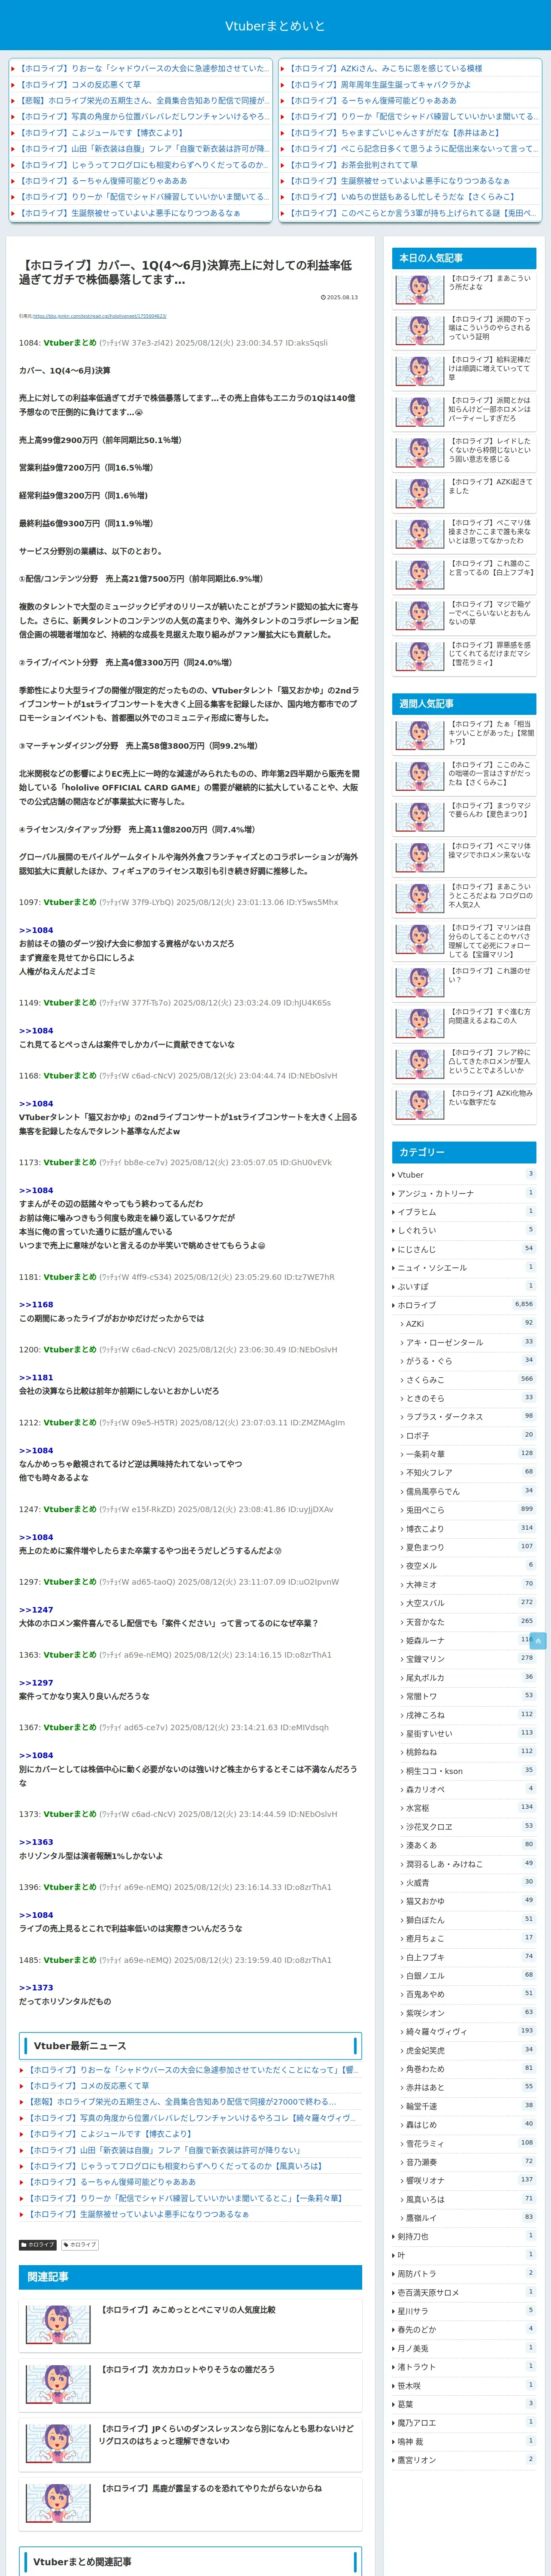551x2576 pixels.
Task: Open 大空スバル subcategory
Action: [x=468, y=1603]
